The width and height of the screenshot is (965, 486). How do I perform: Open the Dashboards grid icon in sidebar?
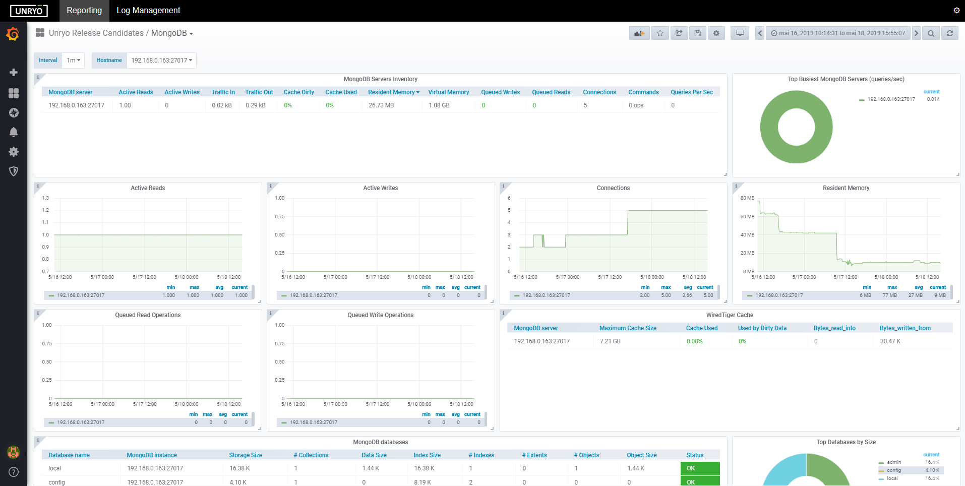click(14, 93)
